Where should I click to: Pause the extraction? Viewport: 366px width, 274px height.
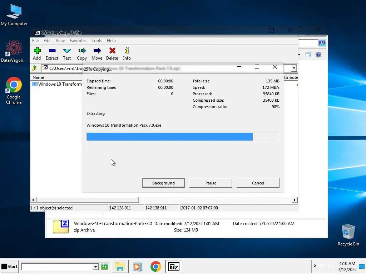click(x=211, y=183)
